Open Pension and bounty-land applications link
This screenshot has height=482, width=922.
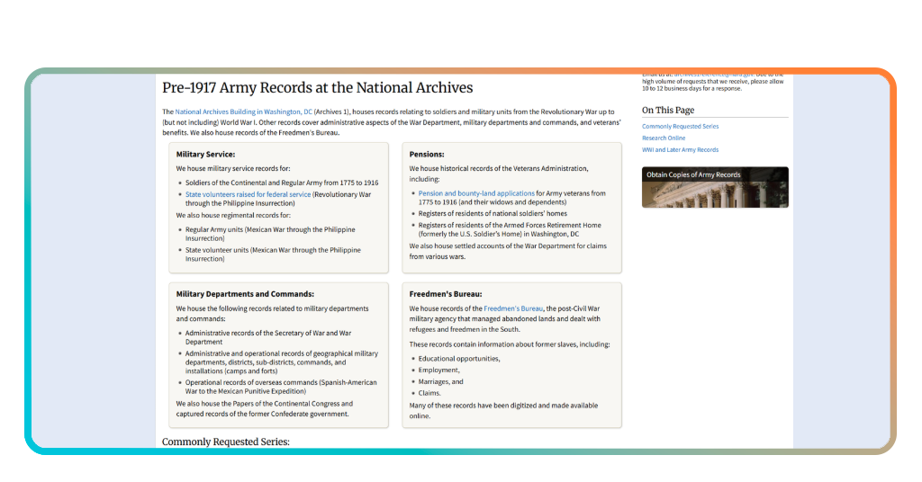click(476, 193)
